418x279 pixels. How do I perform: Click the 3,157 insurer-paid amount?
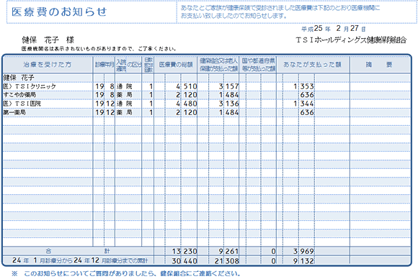[x=228, y=86]
